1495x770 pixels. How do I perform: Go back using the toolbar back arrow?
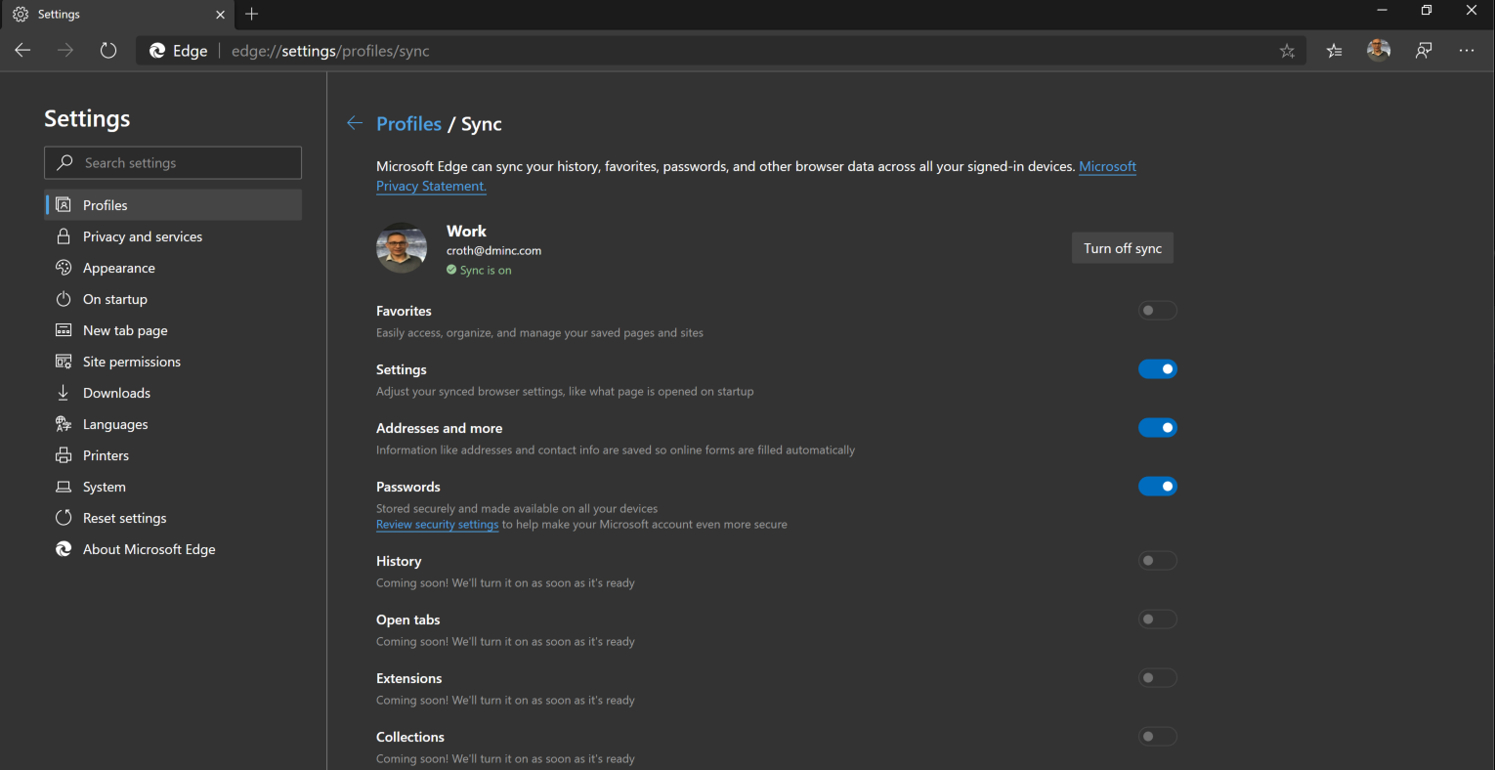[23, 51]
